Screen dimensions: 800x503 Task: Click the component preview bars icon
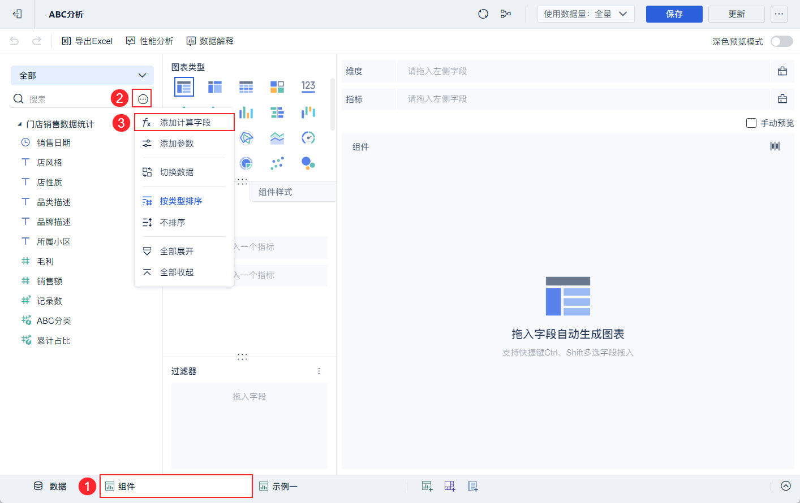[x=775, y=146]
